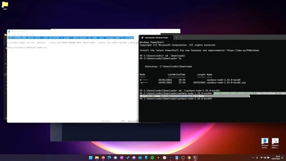This screenshot has height=161, width=286.
Task: Open the Terminal new-tab dropdown
Action: pyautogui.click(x=181, y=38)
